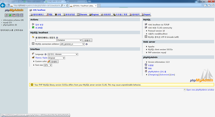Open the address bar dropdown arrow

coord(64,6)
